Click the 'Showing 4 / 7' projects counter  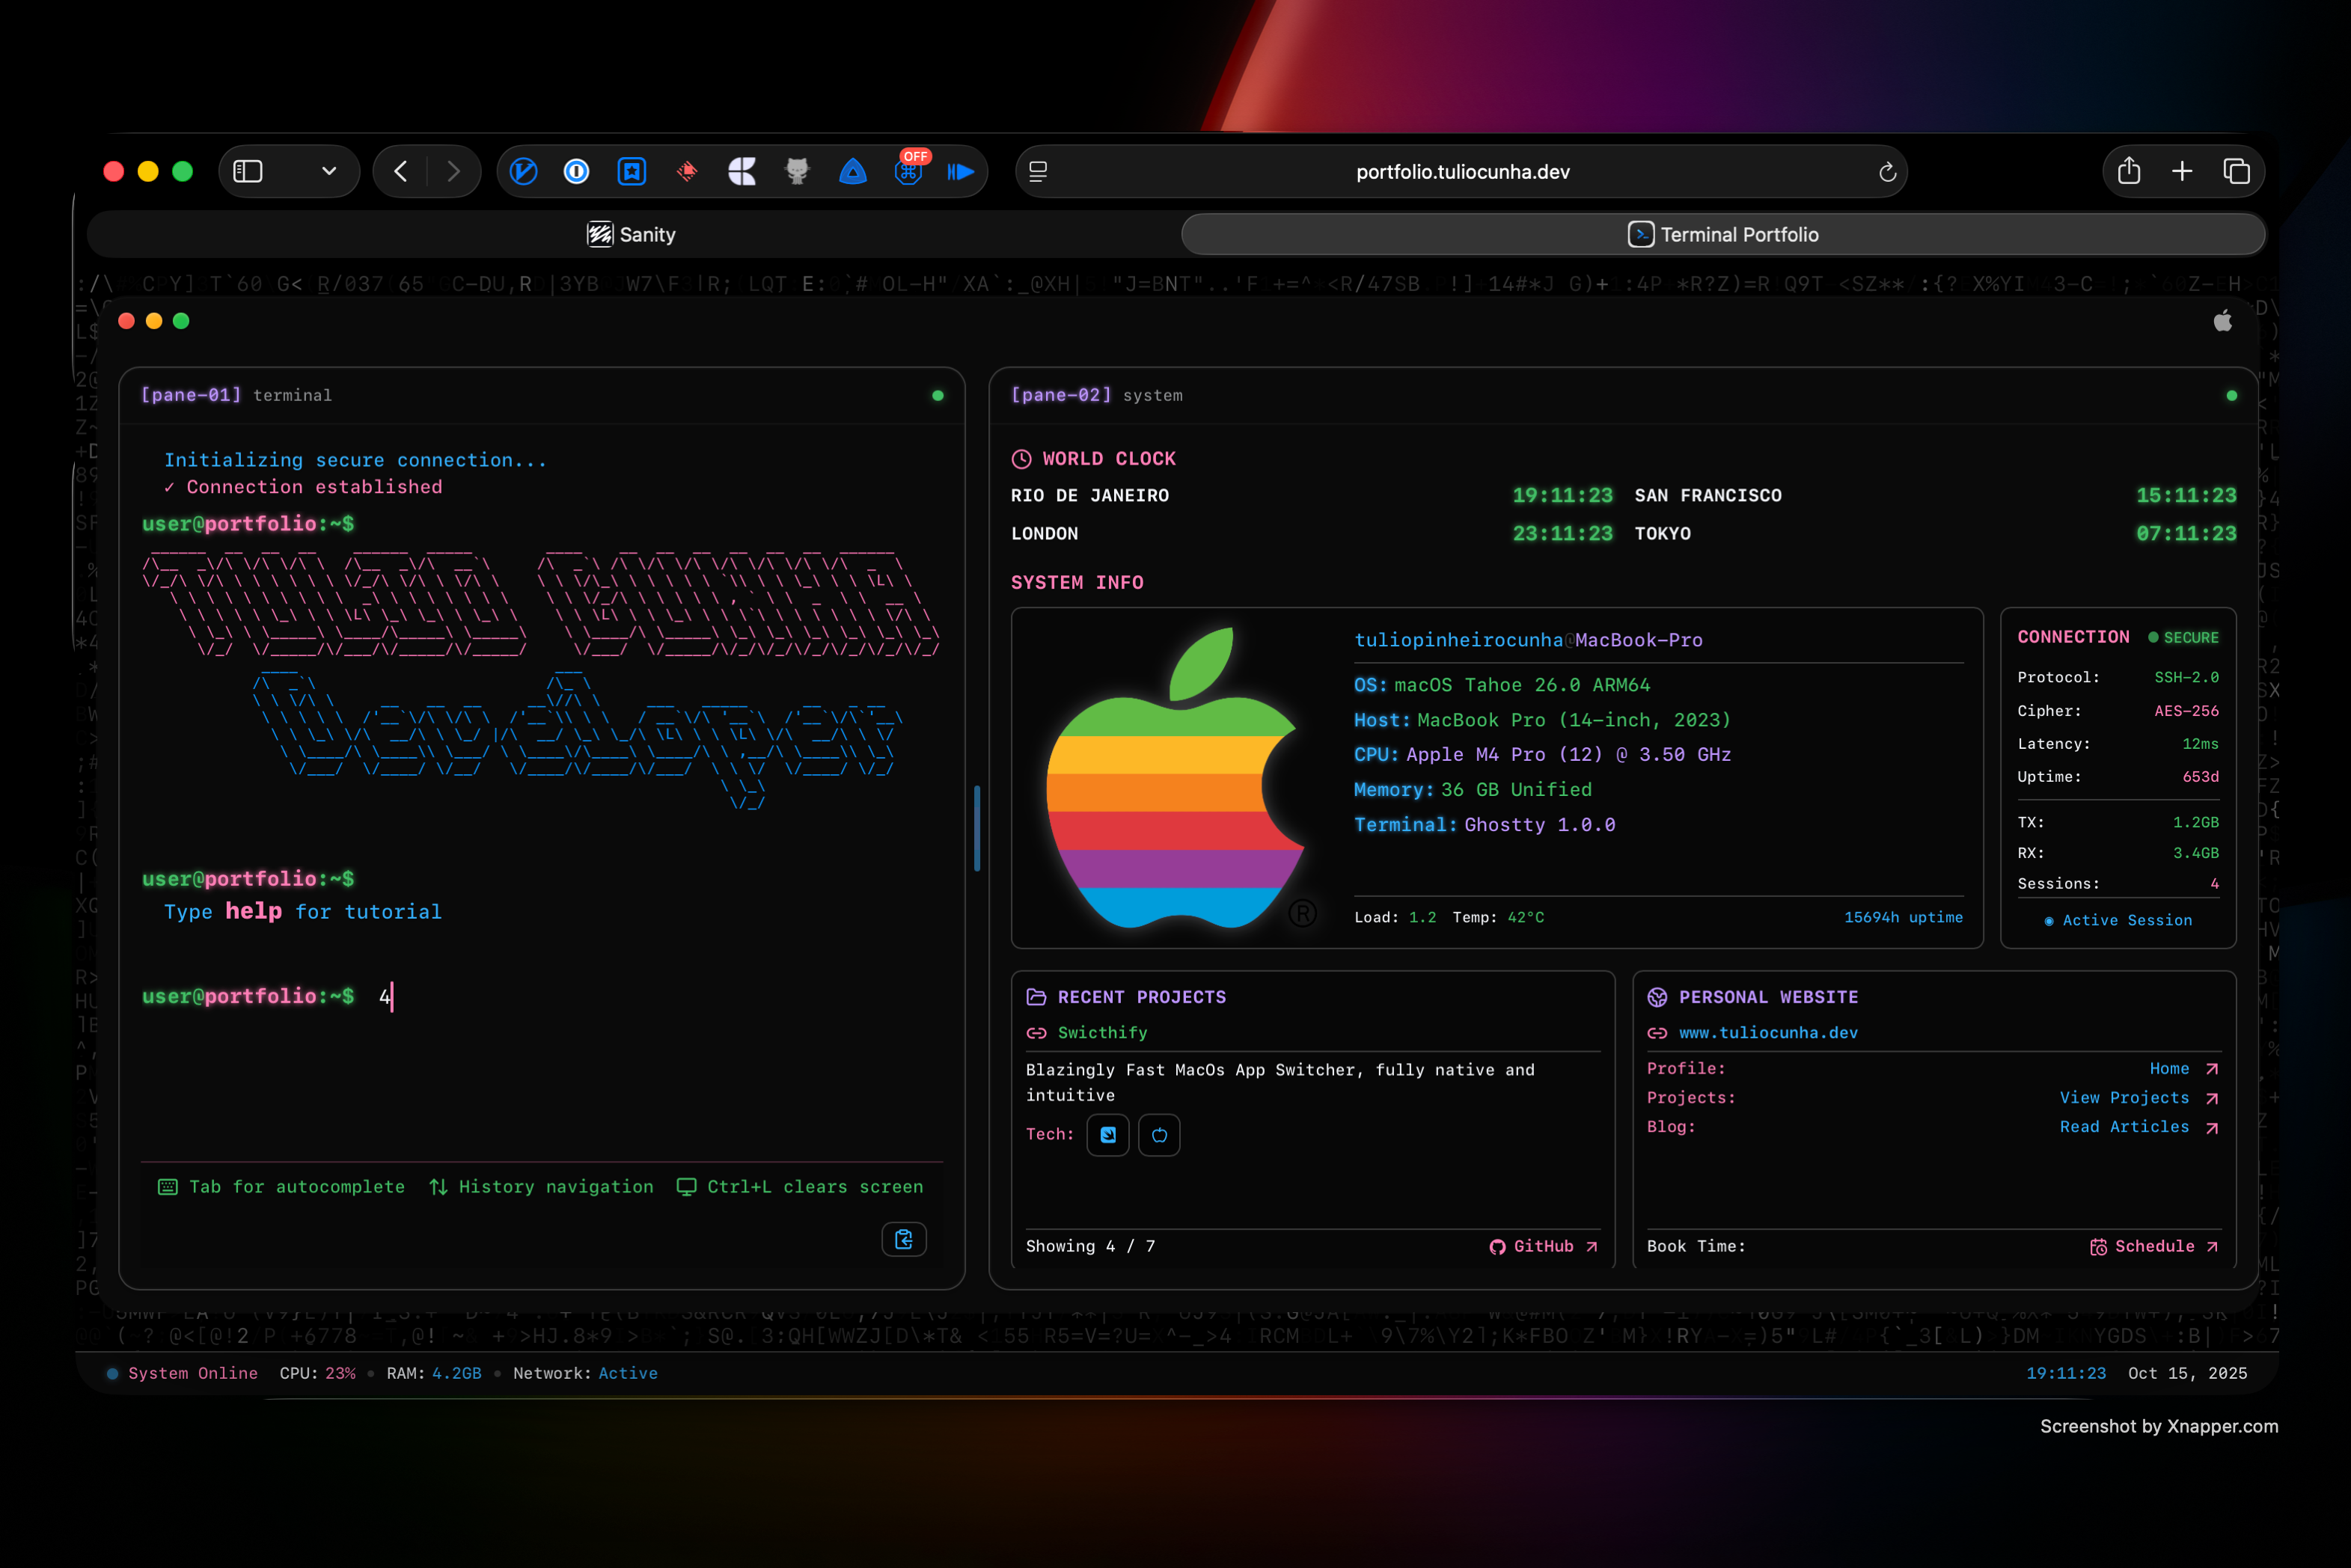(1090, 1246)
